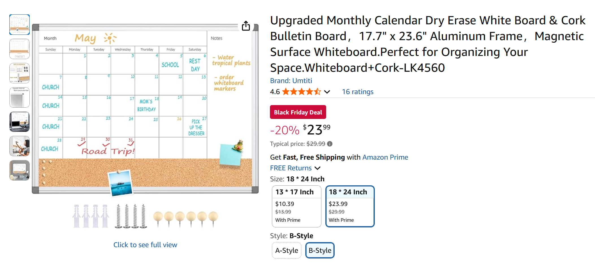Choose the A-Style option
The width and height of the screenshot is (595, 263).
pos(286,250)
